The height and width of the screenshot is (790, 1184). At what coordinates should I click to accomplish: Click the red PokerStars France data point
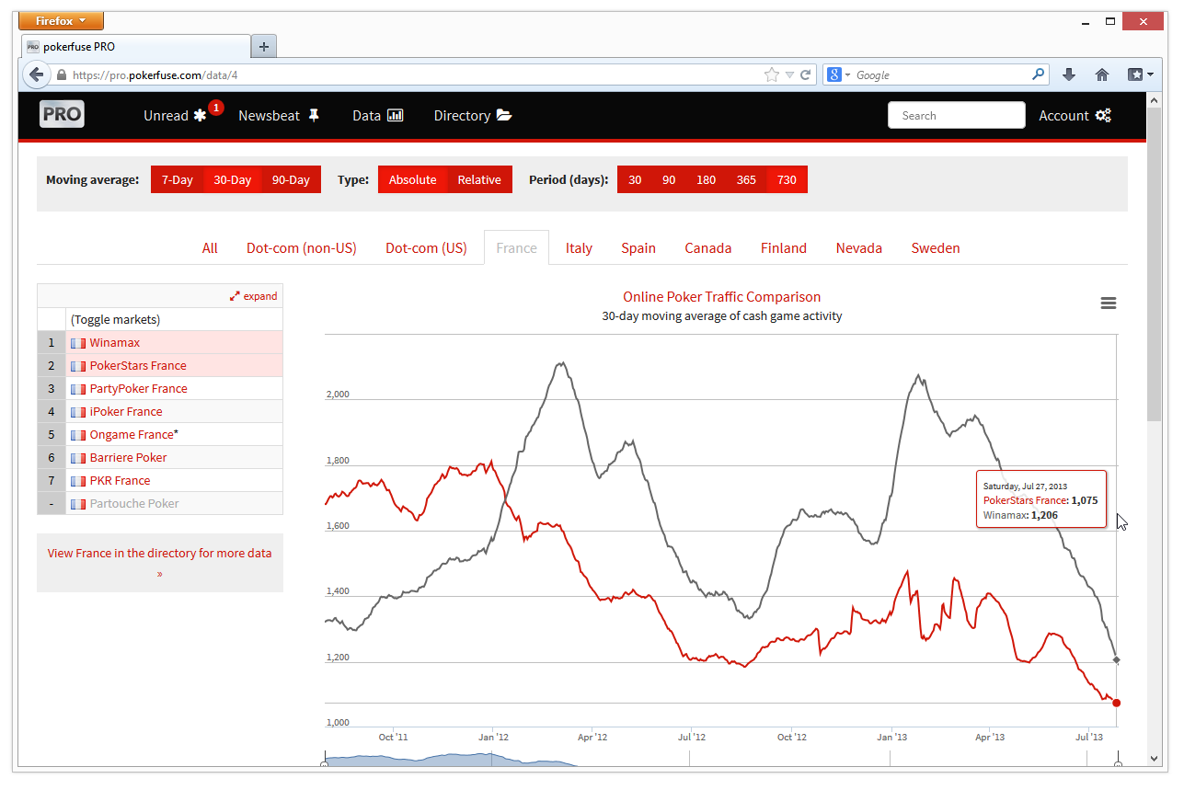[1117, 703]
